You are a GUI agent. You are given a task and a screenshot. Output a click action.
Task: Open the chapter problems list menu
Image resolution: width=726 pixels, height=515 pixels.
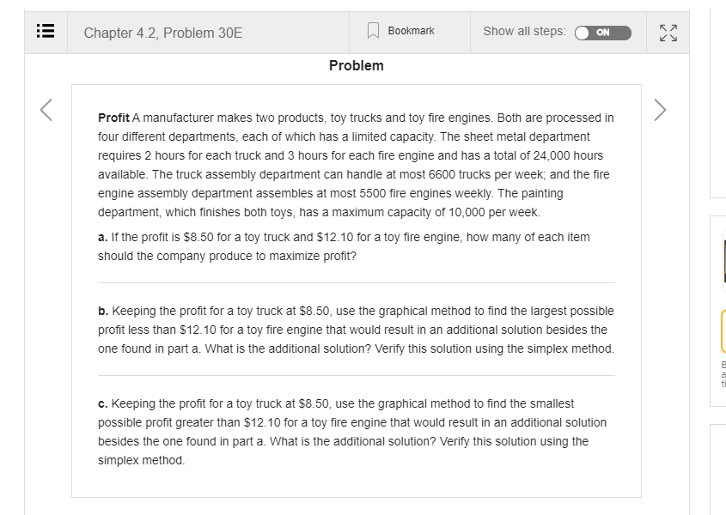[x=46, y=32]
